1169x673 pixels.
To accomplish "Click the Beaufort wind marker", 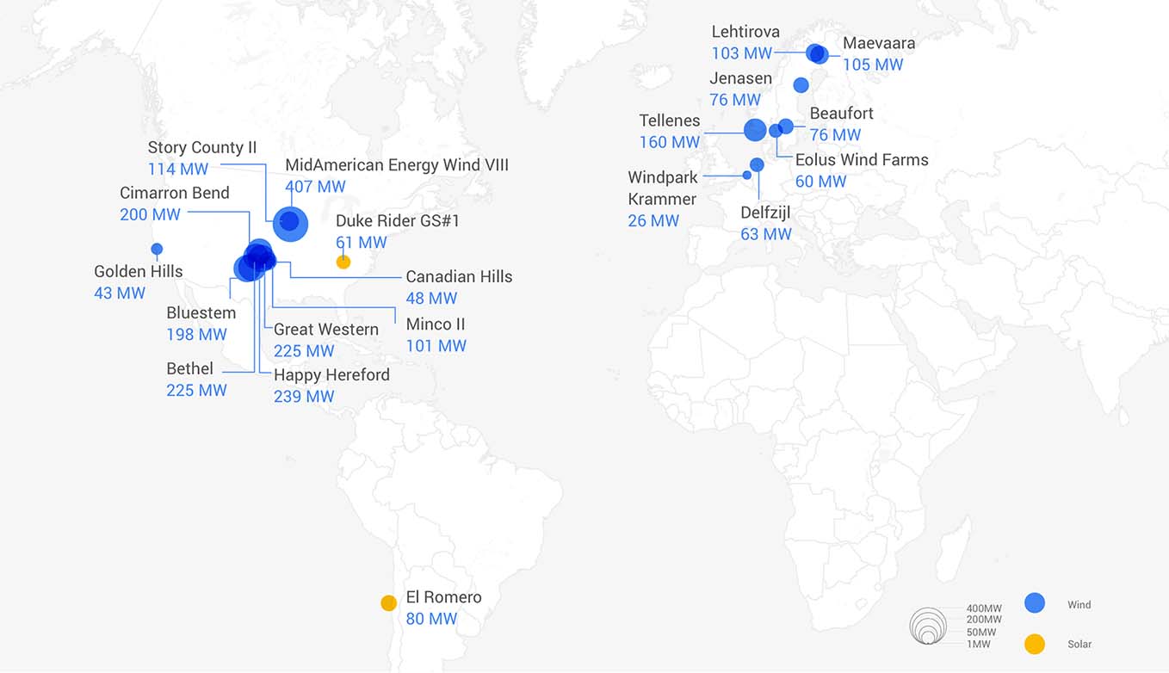I will pyautogui.click(x=786, y=127).
